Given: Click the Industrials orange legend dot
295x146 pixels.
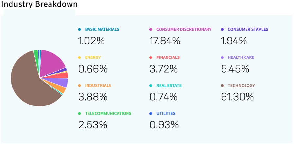Looking at the screenshot, I should tap(79, 86).
